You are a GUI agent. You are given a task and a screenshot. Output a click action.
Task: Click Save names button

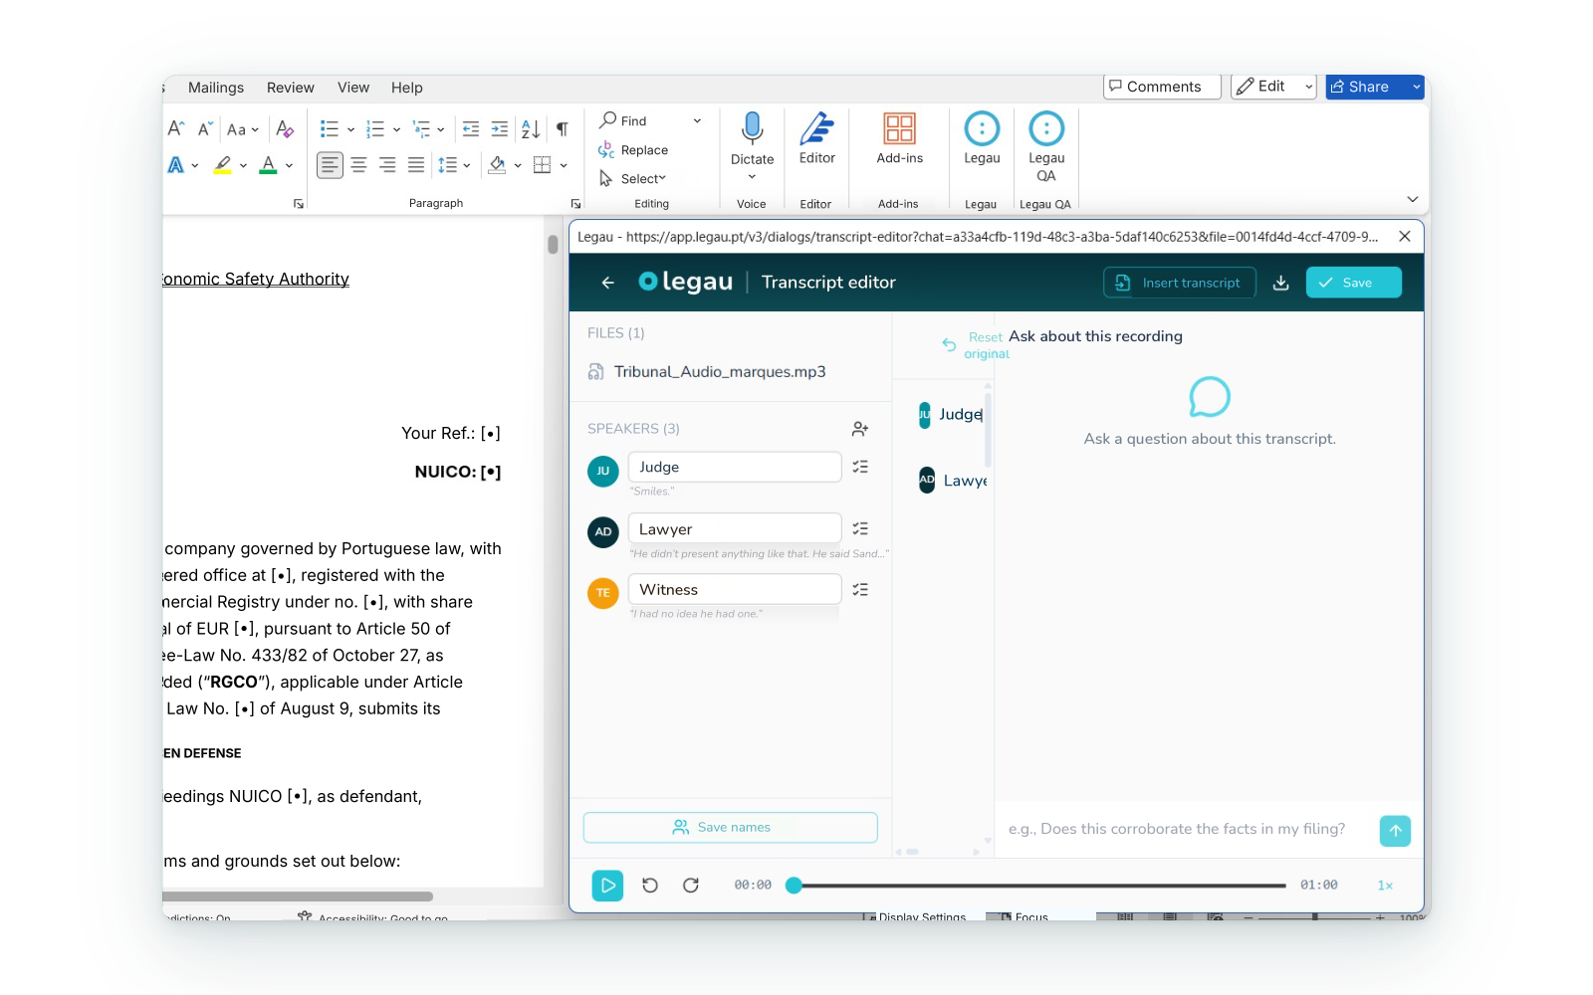(x=730, y=828)
